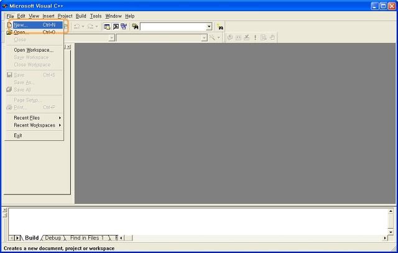Click the Redo arrow toolbar icon

pos(90,26)
